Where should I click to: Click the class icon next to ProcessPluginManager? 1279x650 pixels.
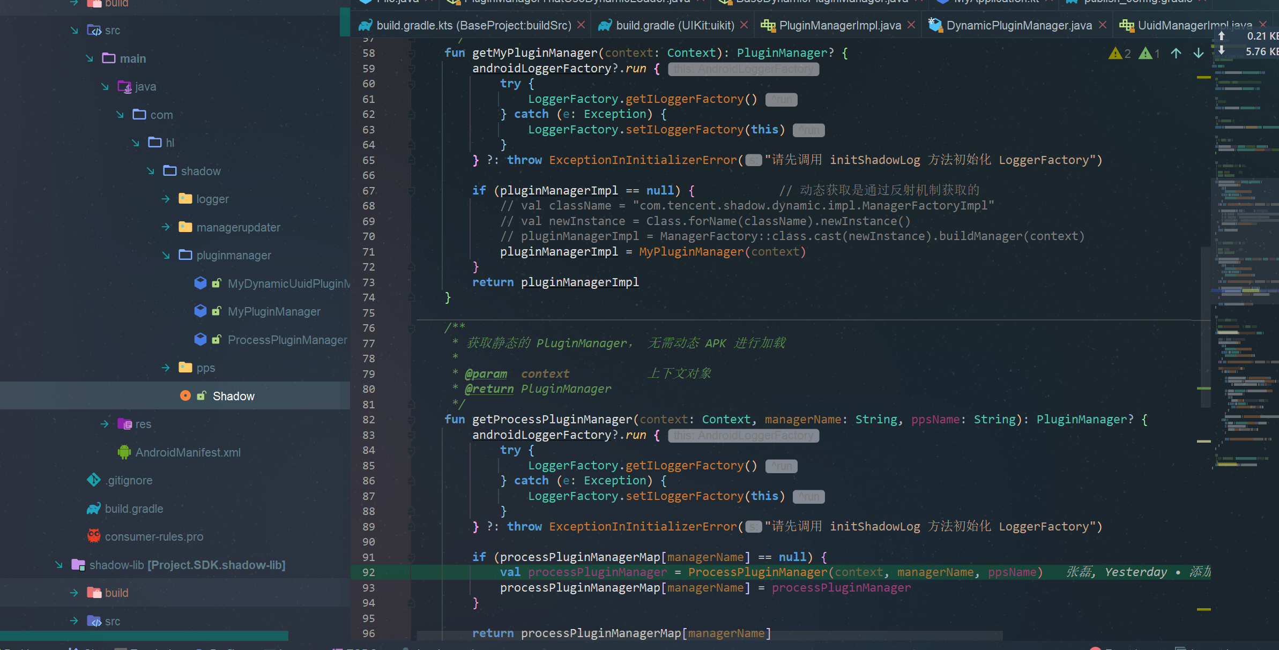coord(200,339)
